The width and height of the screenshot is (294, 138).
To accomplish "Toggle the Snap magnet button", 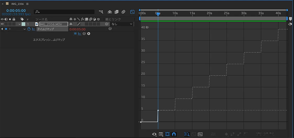I will [x=174, y=134].
